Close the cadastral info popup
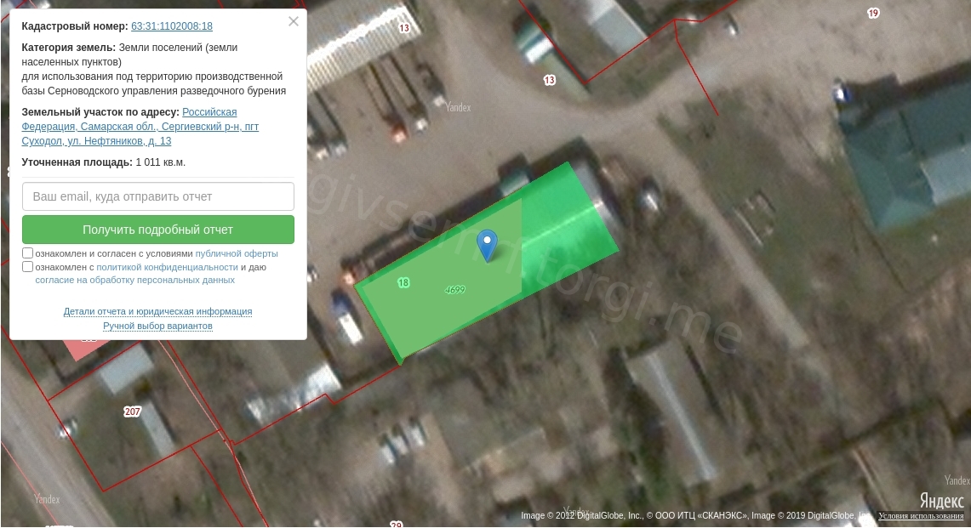This screenshot has height=528, width=971. point(294,21)
